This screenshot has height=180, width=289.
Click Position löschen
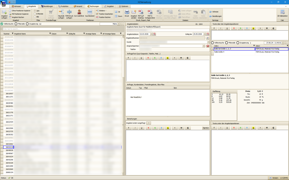[x=103, y=17]
